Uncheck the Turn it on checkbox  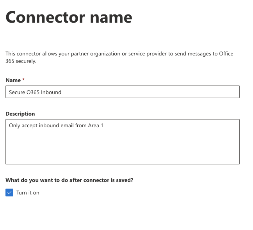pyautogui.click(x=9, y=193)
